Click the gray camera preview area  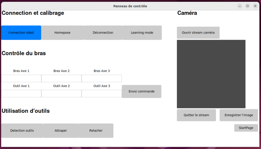211,74
